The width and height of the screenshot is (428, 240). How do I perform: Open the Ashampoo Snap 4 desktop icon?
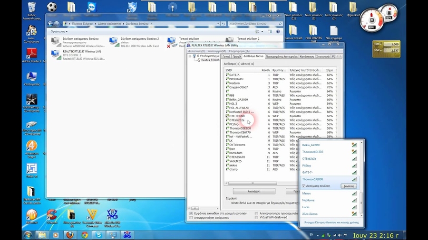pyautogui.click(x=32, y=149)
